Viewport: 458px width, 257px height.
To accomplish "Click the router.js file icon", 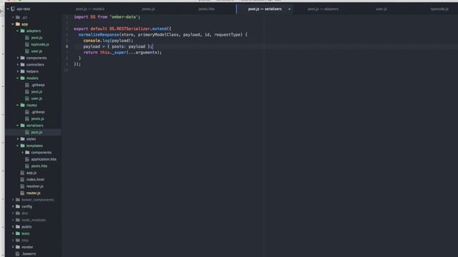I will 22,193.
